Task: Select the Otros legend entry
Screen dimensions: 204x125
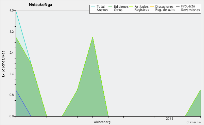Action: pos(115,10)
